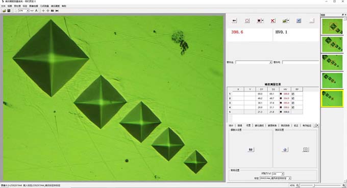Click the red X delete measurement icon
This screenshot has height=188, width=347.
(273, 21)
